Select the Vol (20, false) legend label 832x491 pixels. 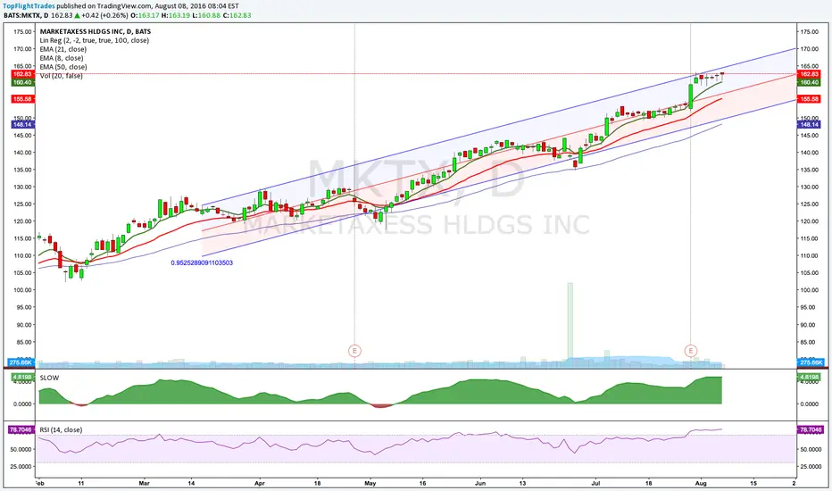61,76
